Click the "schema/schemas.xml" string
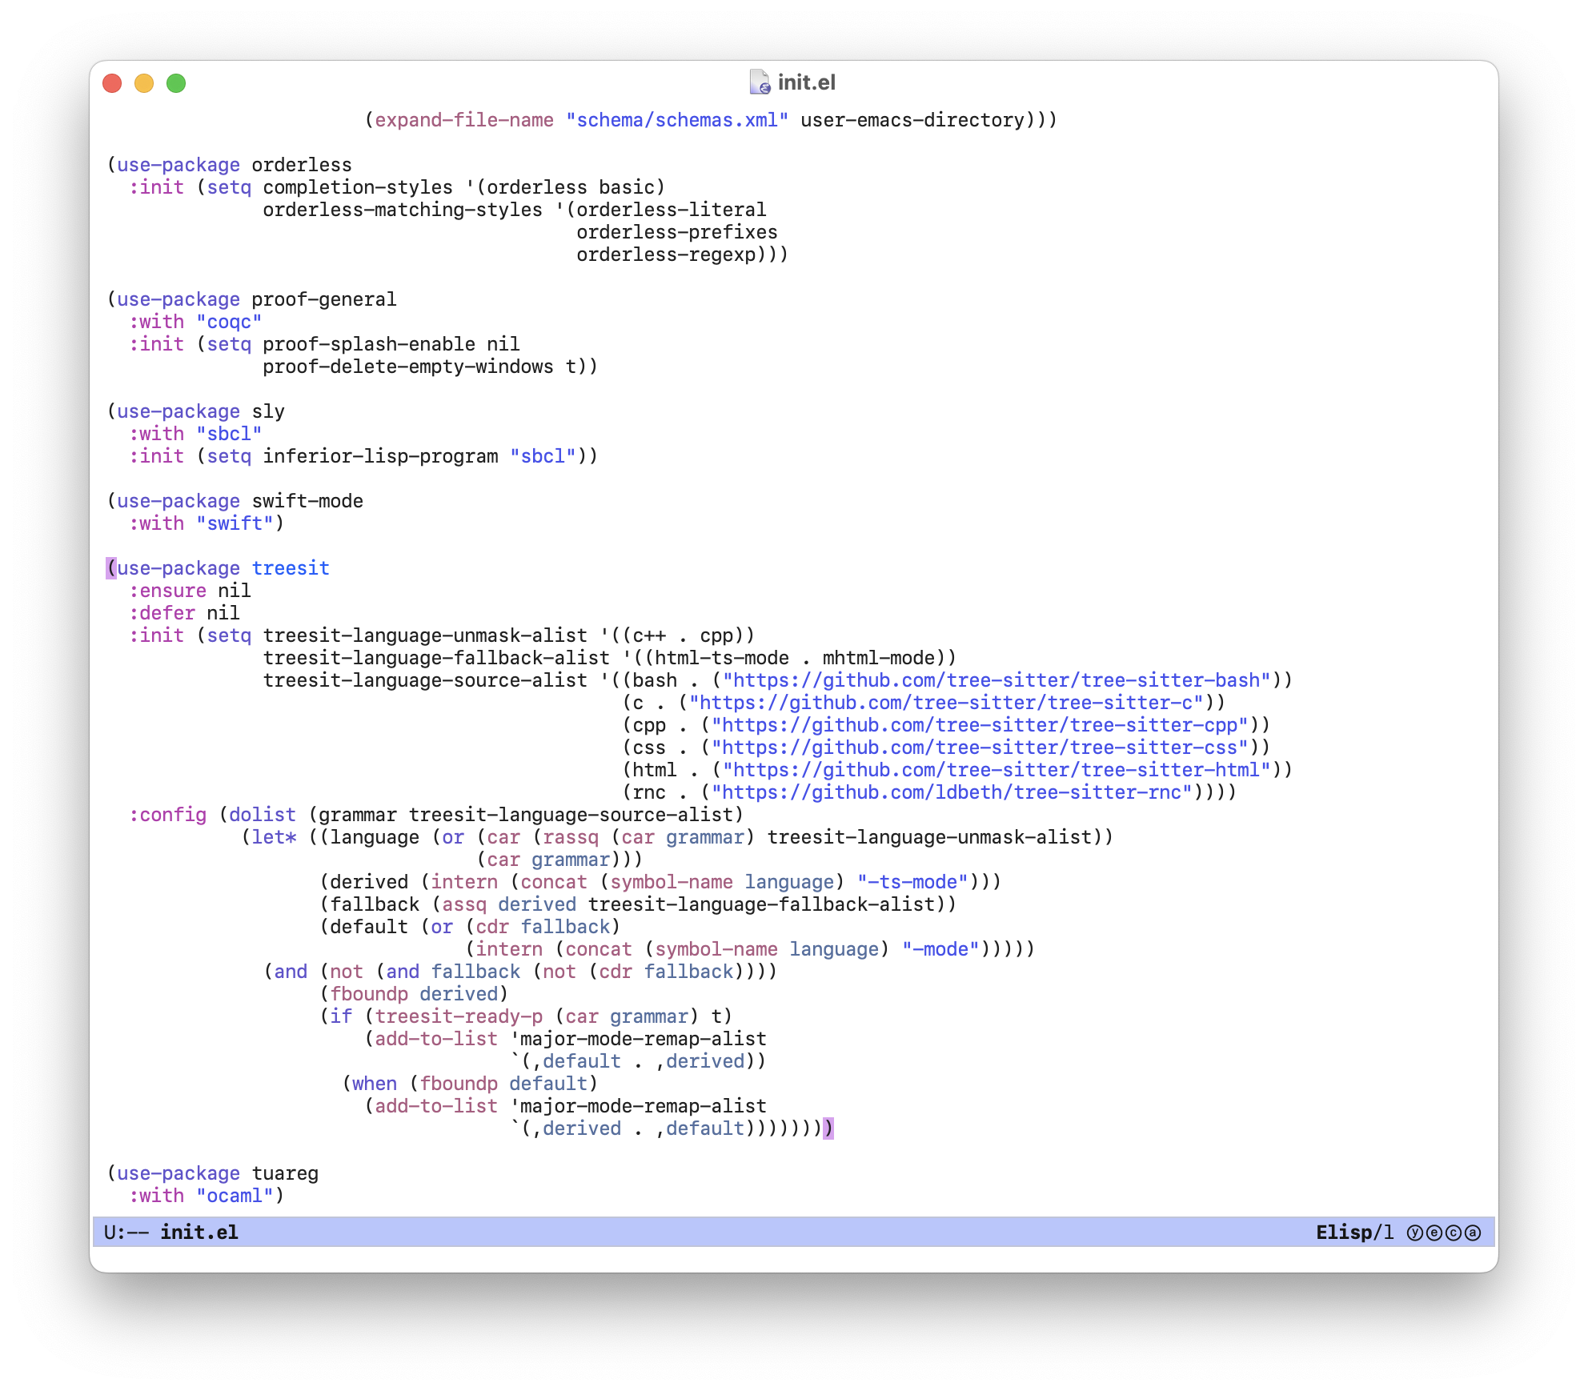The height and width of the screenshot is (1391, 1588). tap(676, 120)
